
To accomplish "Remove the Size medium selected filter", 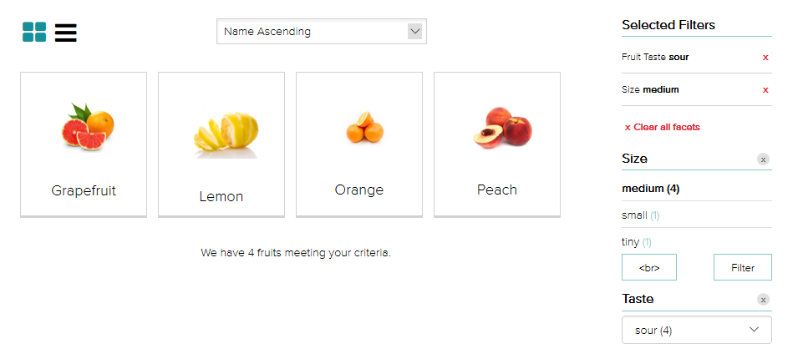I will point(765,90).
